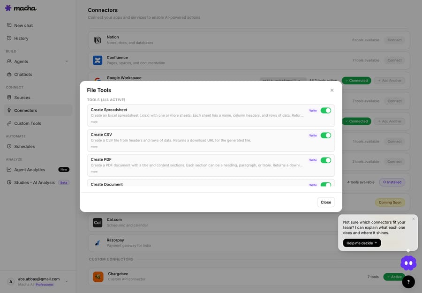Screen dimensions: 422x293
Task: Expand 'more' under Create CSV
Action: tap(94, 147)
